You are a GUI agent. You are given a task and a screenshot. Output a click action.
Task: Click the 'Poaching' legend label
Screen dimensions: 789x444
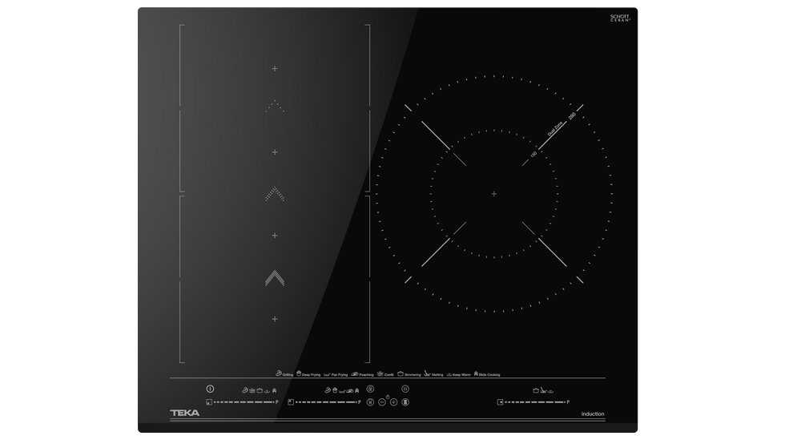coord(366,375)
